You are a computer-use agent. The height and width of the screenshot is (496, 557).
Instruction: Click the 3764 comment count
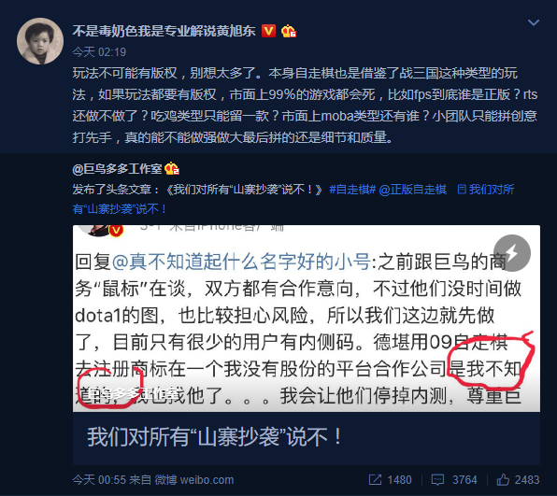pos(464,480)
